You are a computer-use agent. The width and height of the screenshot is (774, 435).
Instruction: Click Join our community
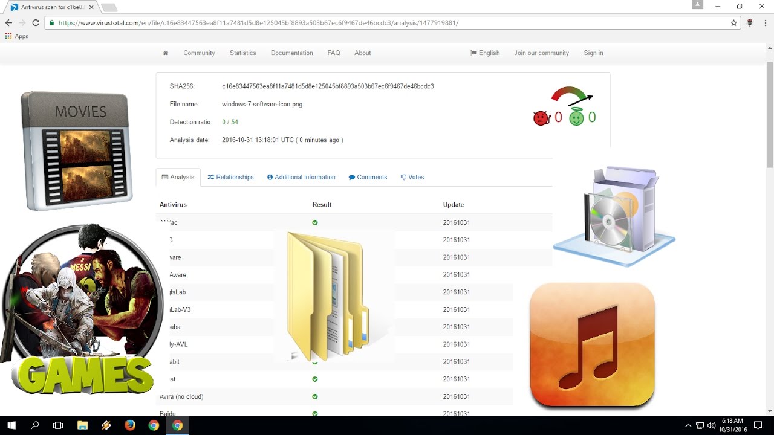(x=541, y=53)
